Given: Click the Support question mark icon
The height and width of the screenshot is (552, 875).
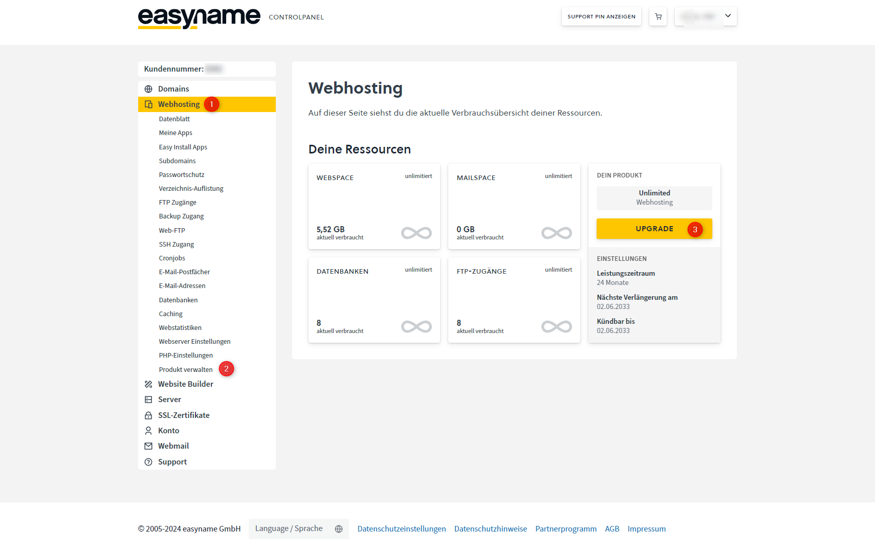Looking at the screenshot, I should click(x=148, y=462).
